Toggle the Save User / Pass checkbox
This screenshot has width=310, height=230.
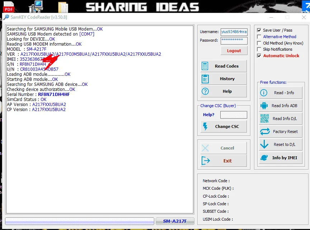click(x=259, y=30)
